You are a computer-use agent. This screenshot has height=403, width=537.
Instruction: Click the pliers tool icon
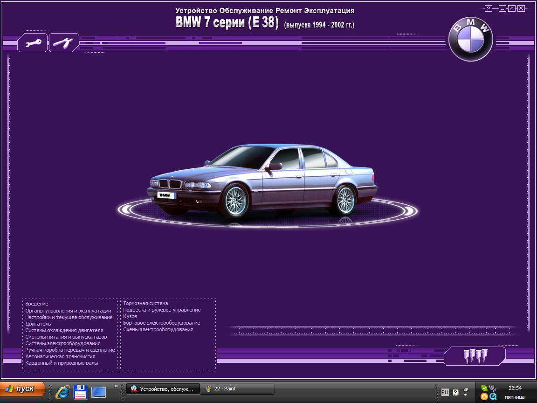click(x=63, y=43)
